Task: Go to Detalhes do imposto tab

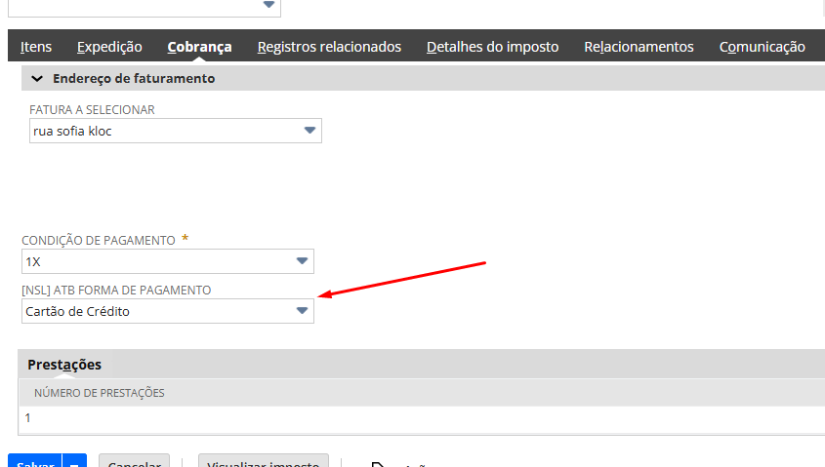Action: 492,47
